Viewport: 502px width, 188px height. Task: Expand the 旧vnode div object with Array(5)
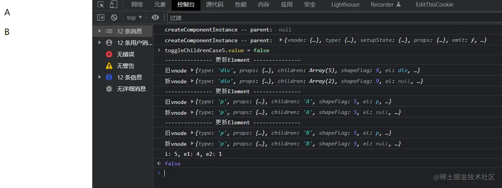coord(192,70)
